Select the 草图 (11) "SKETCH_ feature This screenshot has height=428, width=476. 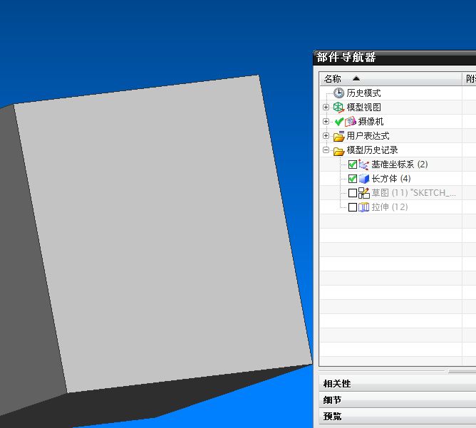(x=414, y=193)
